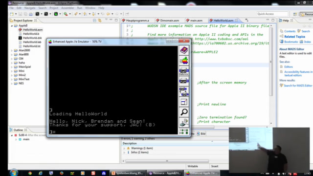Open Search link in Help panel

306,31
